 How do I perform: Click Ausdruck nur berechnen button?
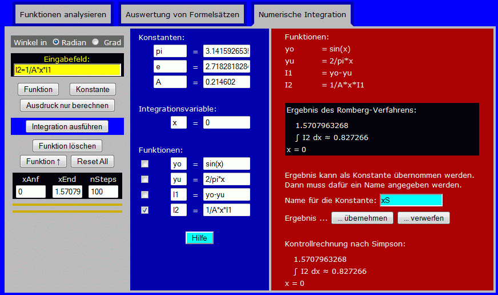pos(67,105)
